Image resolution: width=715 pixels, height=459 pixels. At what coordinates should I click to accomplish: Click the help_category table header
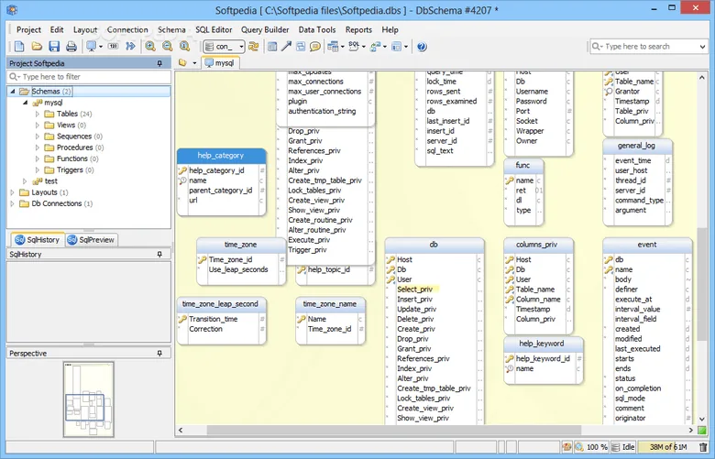pos(221,156)
